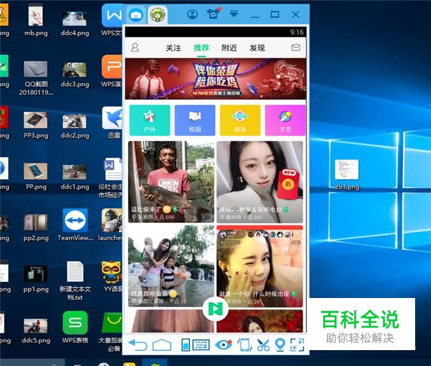Select the QQ截图 desktop file
This screenshot has height=366, width=431.
[x=36, y=78]
